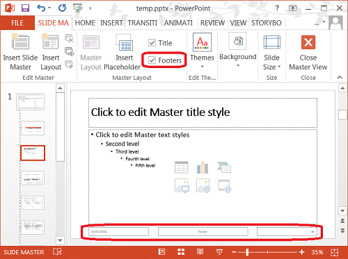This screenshot has height=259, width=348.
Task: Click Insert Layout
Action: pos(51,52)
